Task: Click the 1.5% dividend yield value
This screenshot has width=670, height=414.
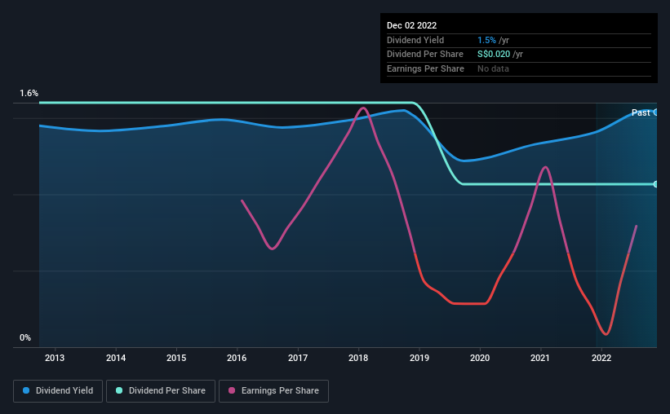Action: [x=486, y=40]
